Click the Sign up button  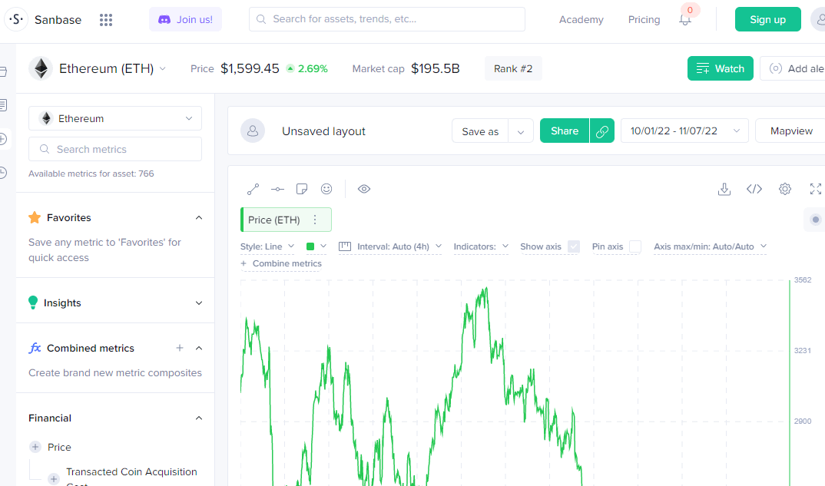(x=767, y=20)
